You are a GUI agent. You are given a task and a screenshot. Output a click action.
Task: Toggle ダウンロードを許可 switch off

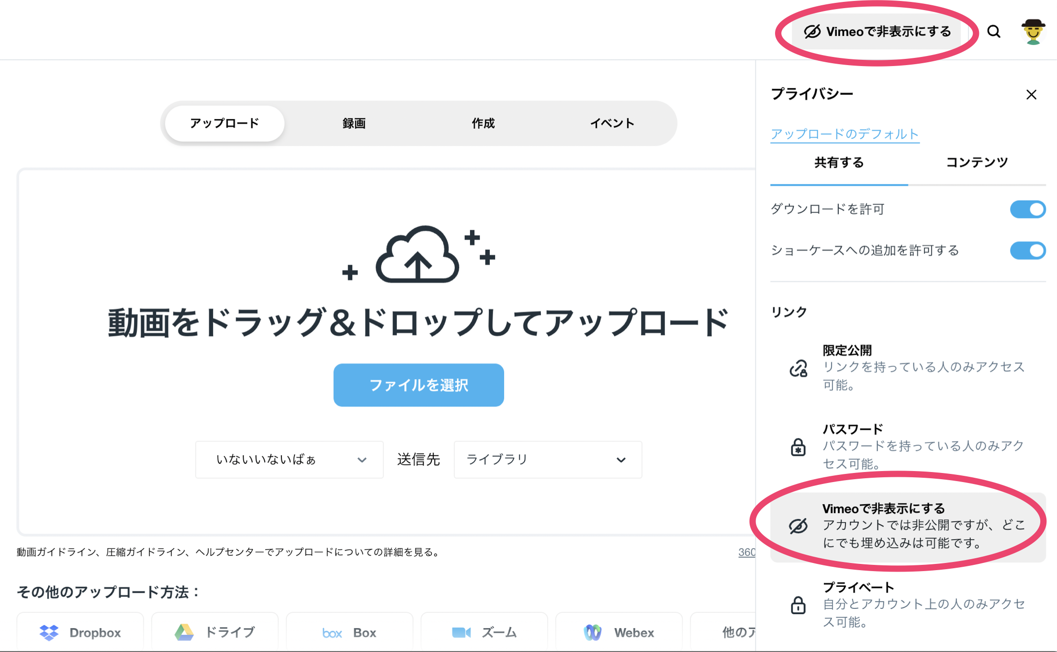tap(1027, 209)
